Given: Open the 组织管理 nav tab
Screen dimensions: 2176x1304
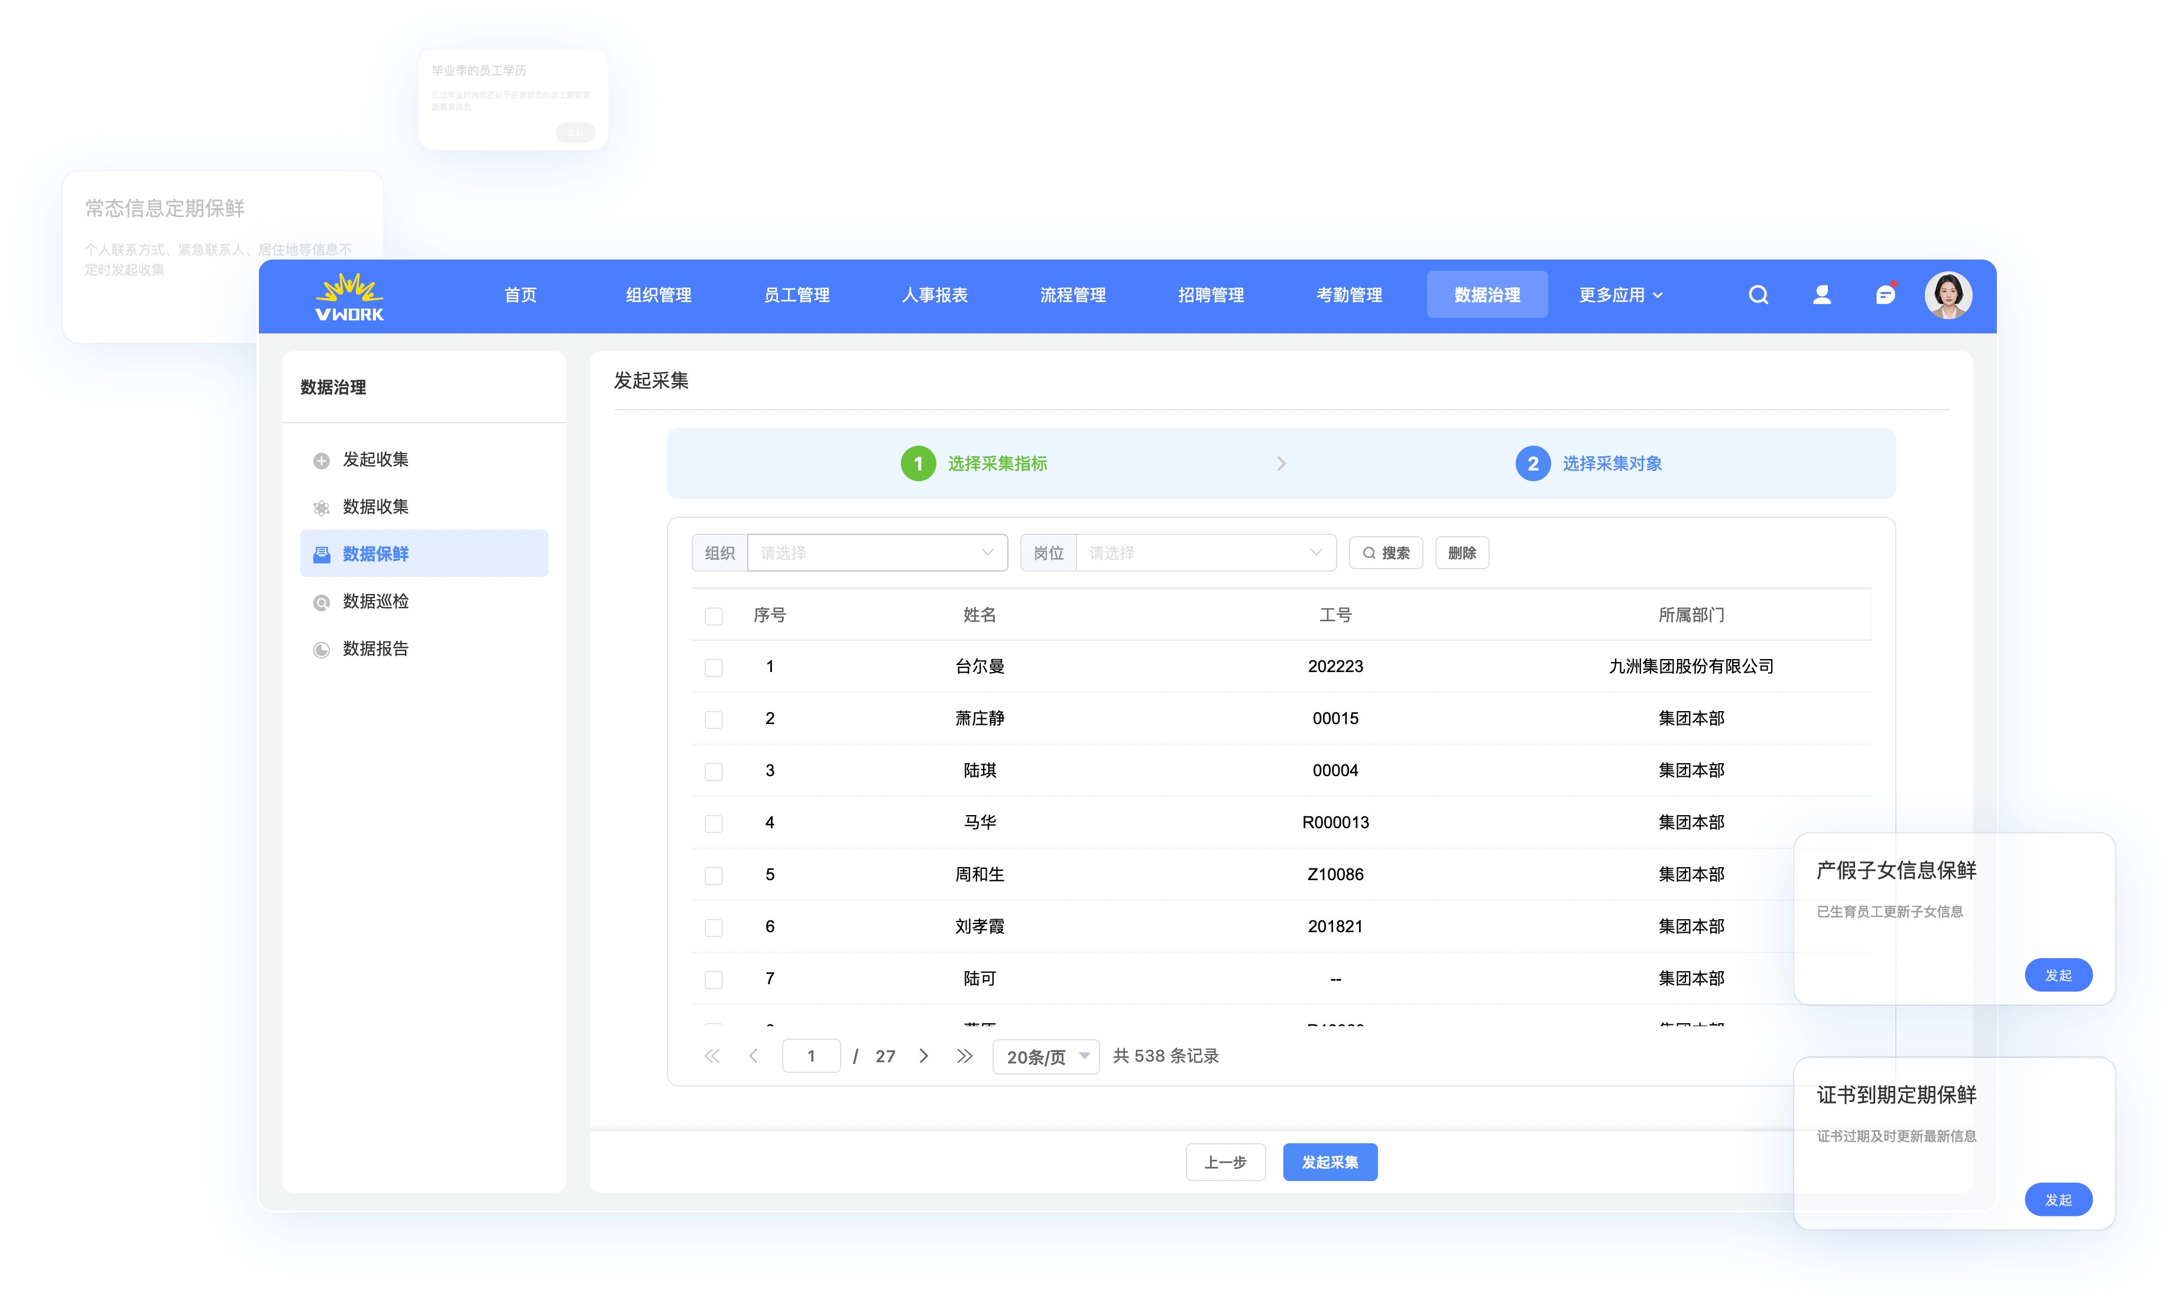Looking at the screenshot, I should [x=658, y=295].
